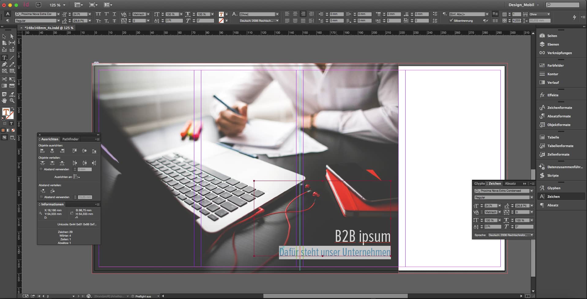Open the Skripte panel
The width and height of the screenshot is (587, 299).
pos(553,175)
